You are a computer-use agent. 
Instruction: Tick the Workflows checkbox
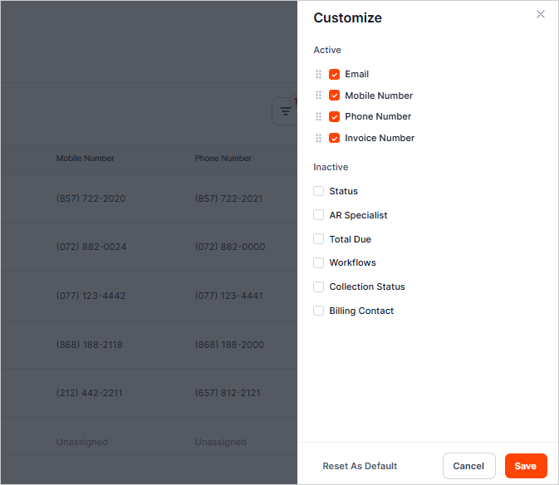[319, 262]
